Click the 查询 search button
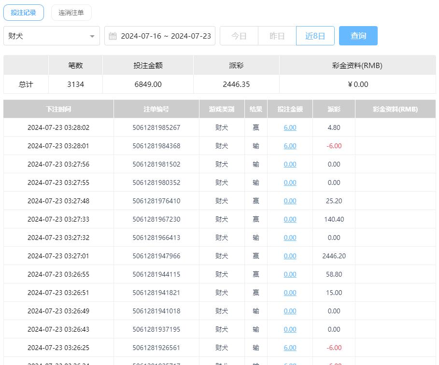The image size is (439, 365). pyautogui.click(x=358, y=36)
